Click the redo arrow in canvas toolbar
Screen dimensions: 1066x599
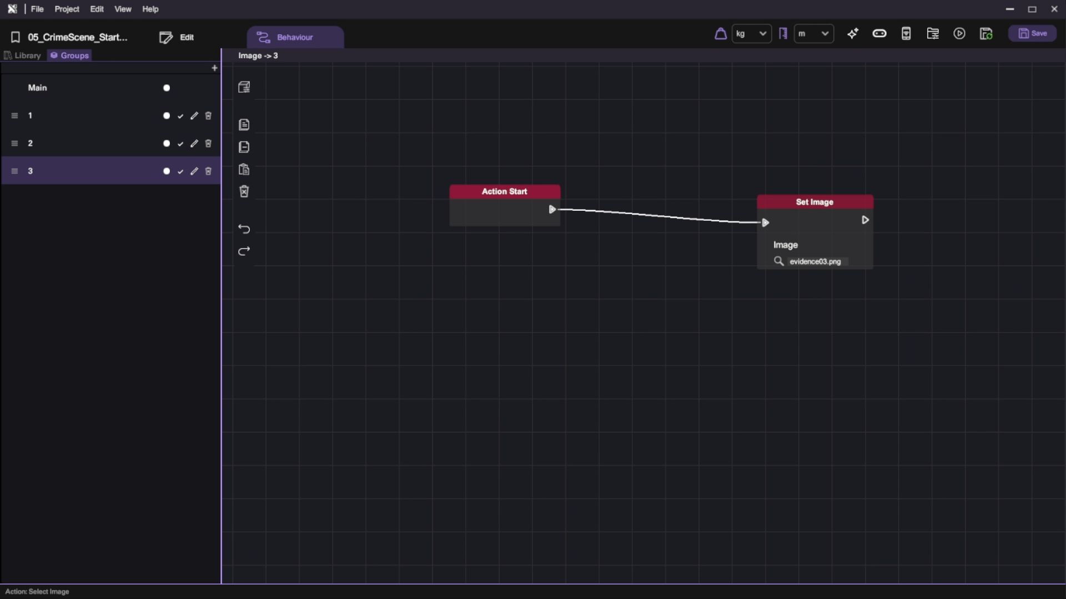coord(244,251)
